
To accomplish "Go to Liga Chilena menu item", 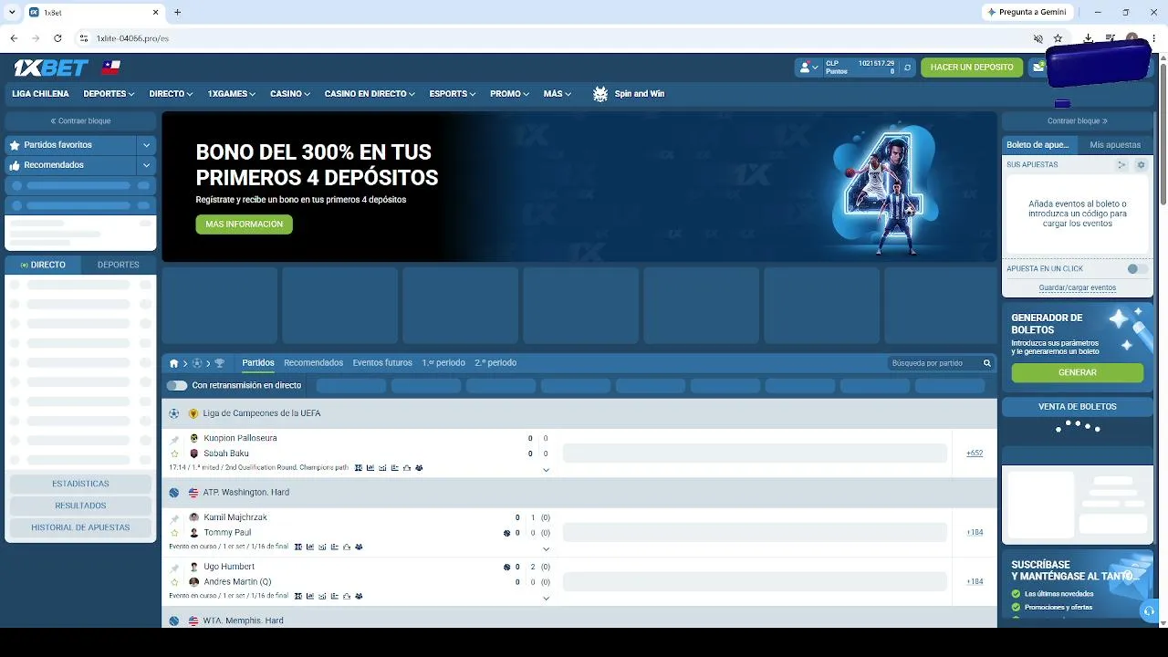I will [40, 94].
